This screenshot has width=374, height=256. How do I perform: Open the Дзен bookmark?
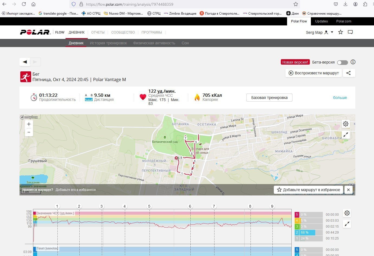pyautogui.click(x=292, y=13)
